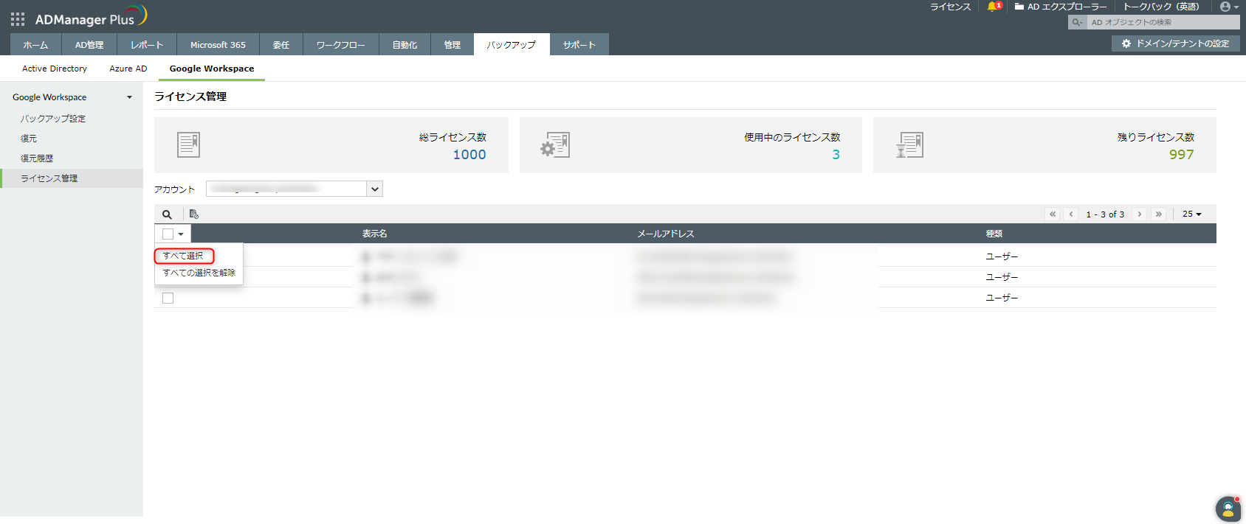Screen dimensions: 1246x524
Task: Open the header checkbox dropdown arrow
Action: click(x=181, y=234)
